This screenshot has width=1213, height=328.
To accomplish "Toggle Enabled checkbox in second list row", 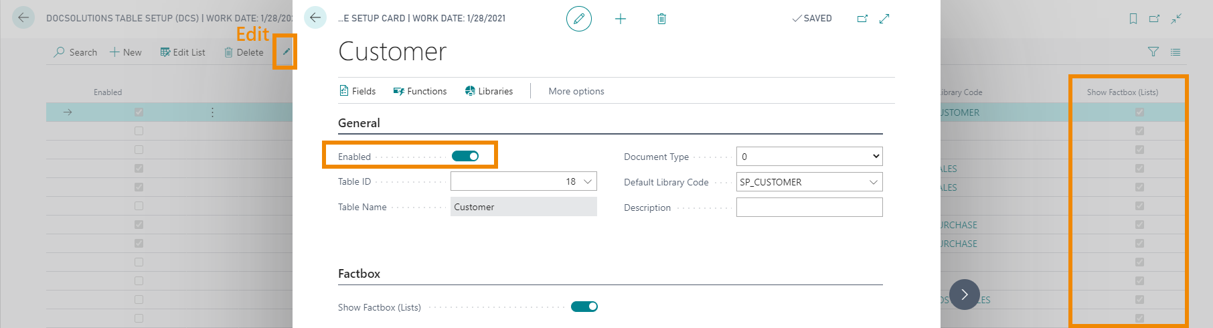I will click(139, 131).
